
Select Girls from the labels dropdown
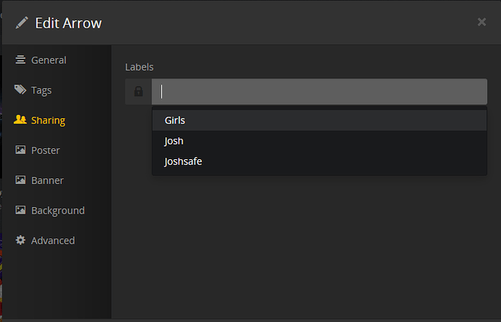click(x=176, y=120)
